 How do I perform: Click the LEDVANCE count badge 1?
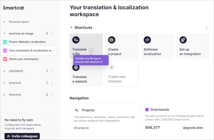point(47,71)
